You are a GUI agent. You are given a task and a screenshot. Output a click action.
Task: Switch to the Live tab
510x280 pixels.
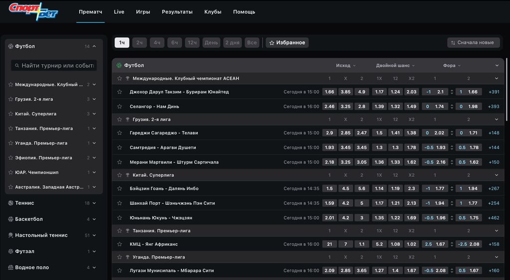tap(119, 11)
